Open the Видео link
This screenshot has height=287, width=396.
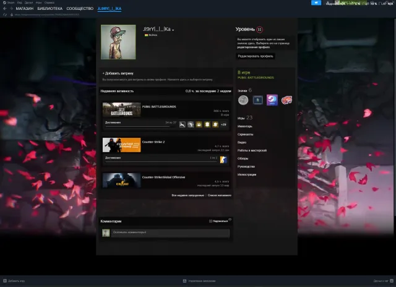point(242,142)
